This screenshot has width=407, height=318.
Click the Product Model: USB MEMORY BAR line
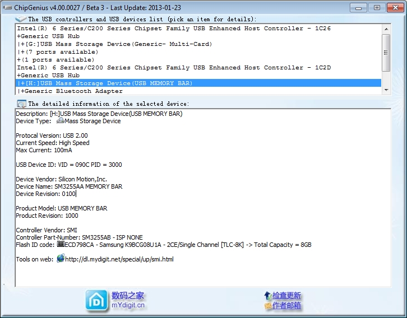point(62,208)
